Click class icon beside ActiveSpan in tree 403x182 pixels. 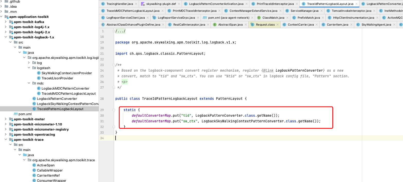[x=34, y=165]
